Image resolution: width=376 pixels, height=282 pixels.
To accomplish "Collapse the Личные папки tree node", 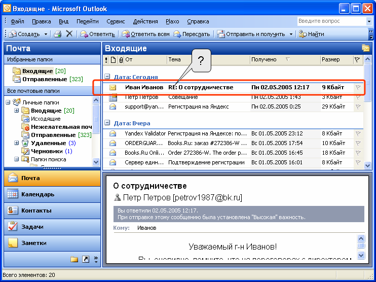I will click(x=8, y=102).
